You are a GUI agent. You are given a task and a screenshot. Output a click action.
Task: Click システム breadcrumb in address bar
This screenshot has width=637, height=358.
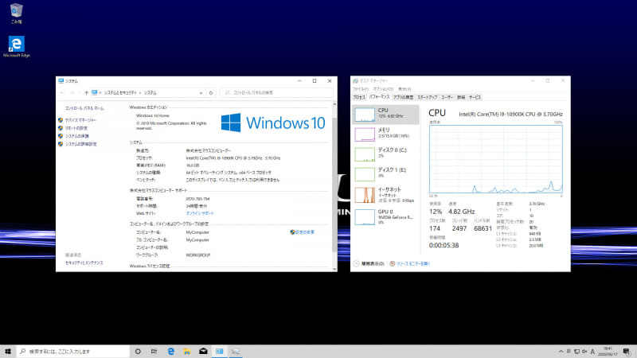(x=150, y=93)
